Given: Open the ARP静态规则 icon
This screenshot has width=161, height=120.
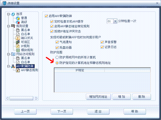Looking at the screenshot, I should point(18,70).
